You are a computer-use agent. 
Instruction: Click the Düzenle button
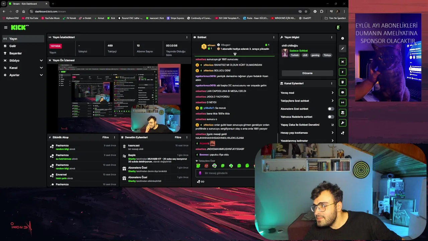tap(307, 73)
